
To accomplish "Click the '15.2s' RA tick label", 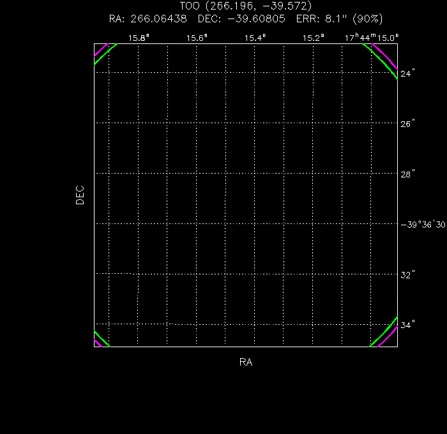I will [314, 38].
